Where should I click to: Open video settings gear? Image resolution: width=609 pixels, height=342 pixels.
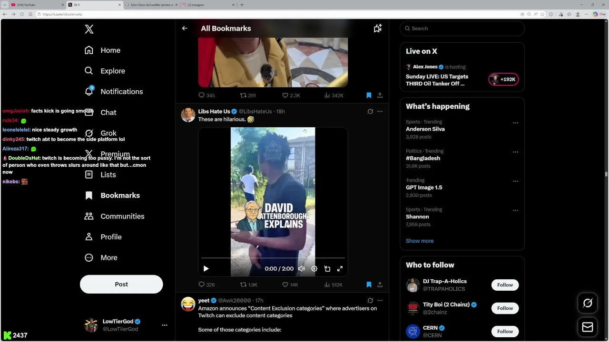tap(314, 269)
